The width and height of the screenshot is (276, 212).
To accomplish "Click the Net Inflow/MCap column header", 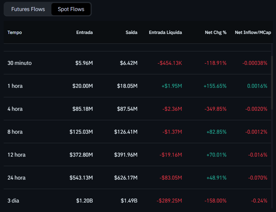I will pos(253,32).
